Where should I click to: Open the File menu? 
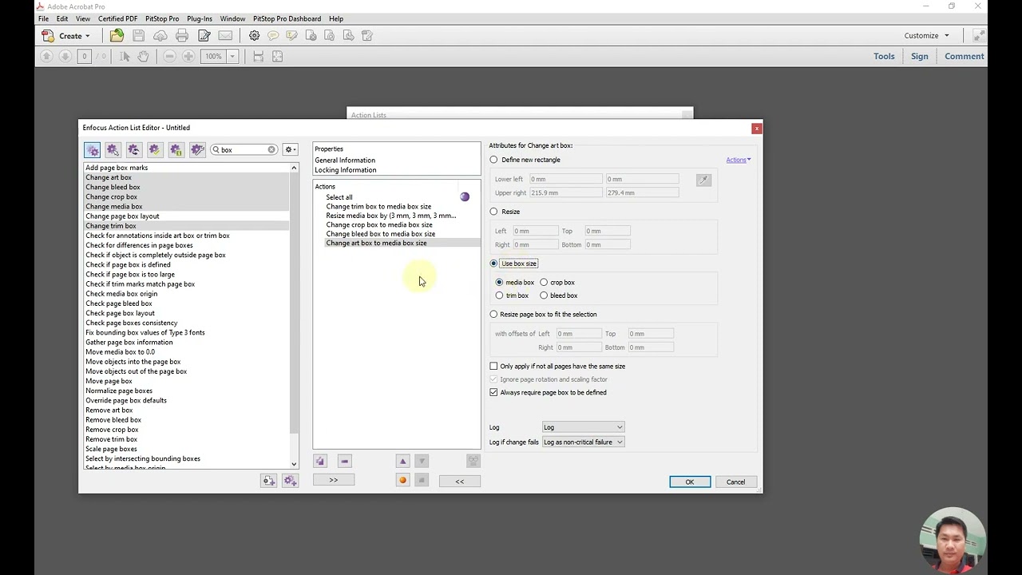pos(44,18)
